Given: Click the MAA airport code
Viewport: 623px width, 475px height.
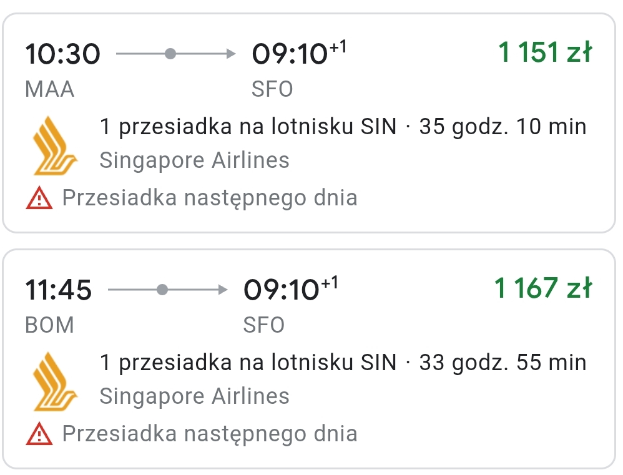Looking at the screenshot, I should coord(50,89).
